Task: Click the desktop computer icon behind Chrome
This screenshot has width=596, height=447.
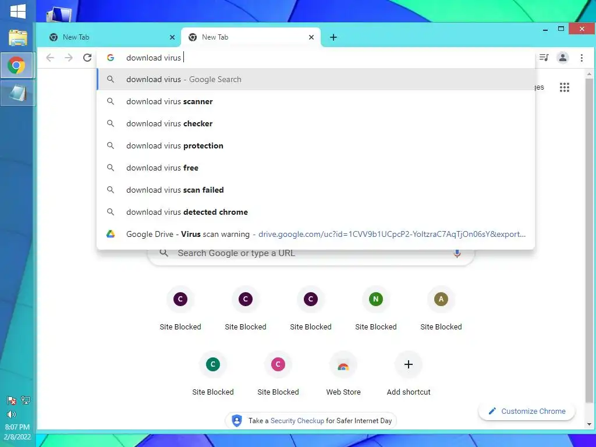Action: pyautogui.click(x=59, y=15)
